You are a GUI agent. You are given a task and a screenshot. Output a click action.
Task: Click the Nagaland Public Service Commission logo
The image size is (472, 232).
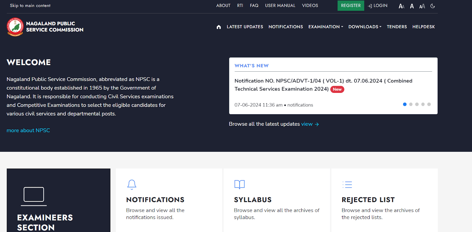[15, 27]
